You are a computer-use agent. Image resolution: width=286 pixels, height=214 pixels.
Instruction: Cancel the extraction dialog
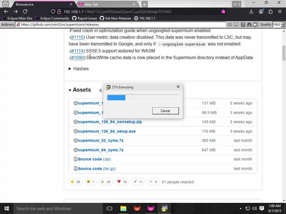pos(165,111)
